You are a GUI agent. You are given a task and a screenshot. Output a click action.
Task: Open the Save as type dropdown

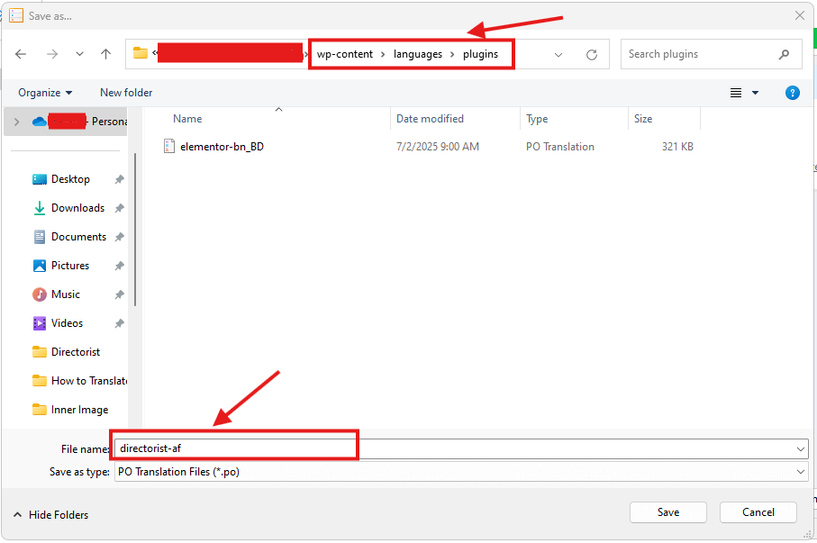point(800,471)
